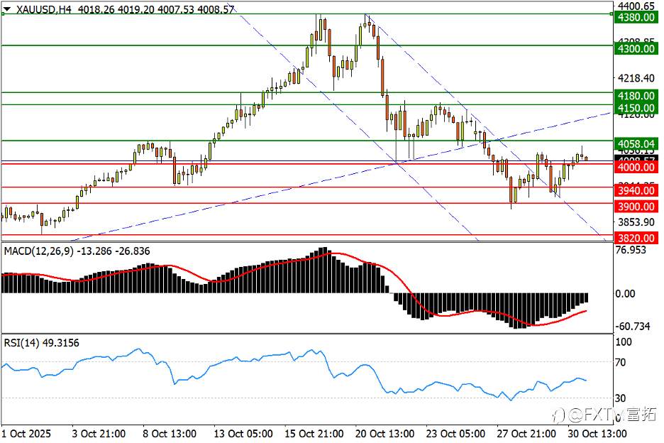
Task: Click the 20 Oct 13:00 time label
Action: click(x=384, y=434)
